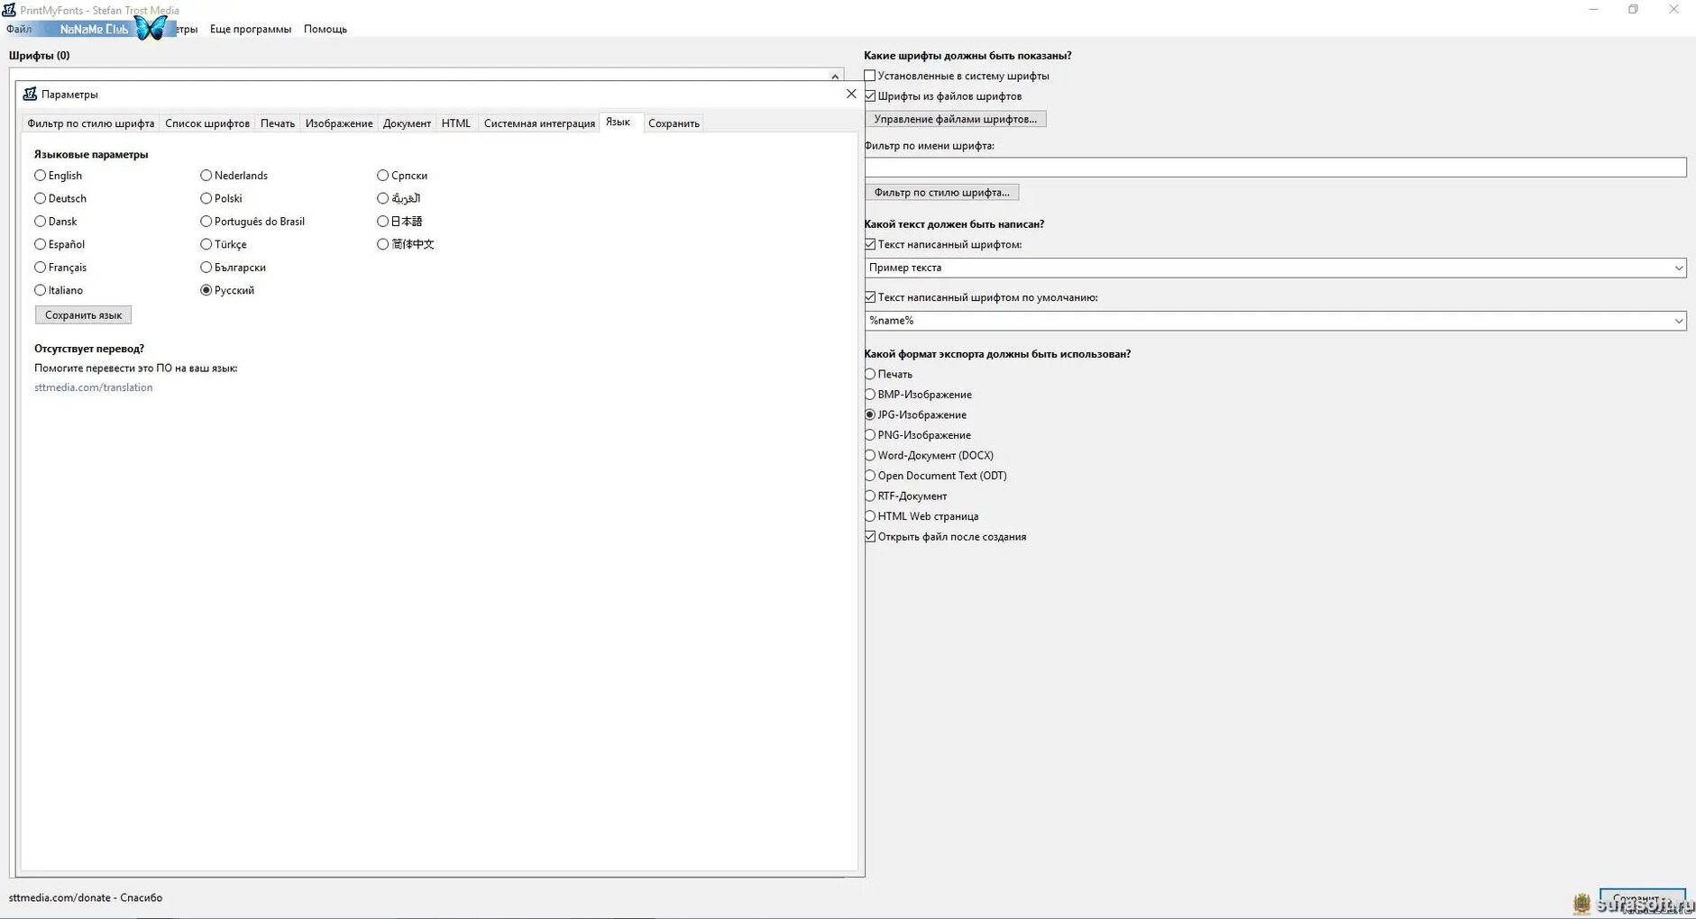Click the font name filter field

coord(1276,168)
